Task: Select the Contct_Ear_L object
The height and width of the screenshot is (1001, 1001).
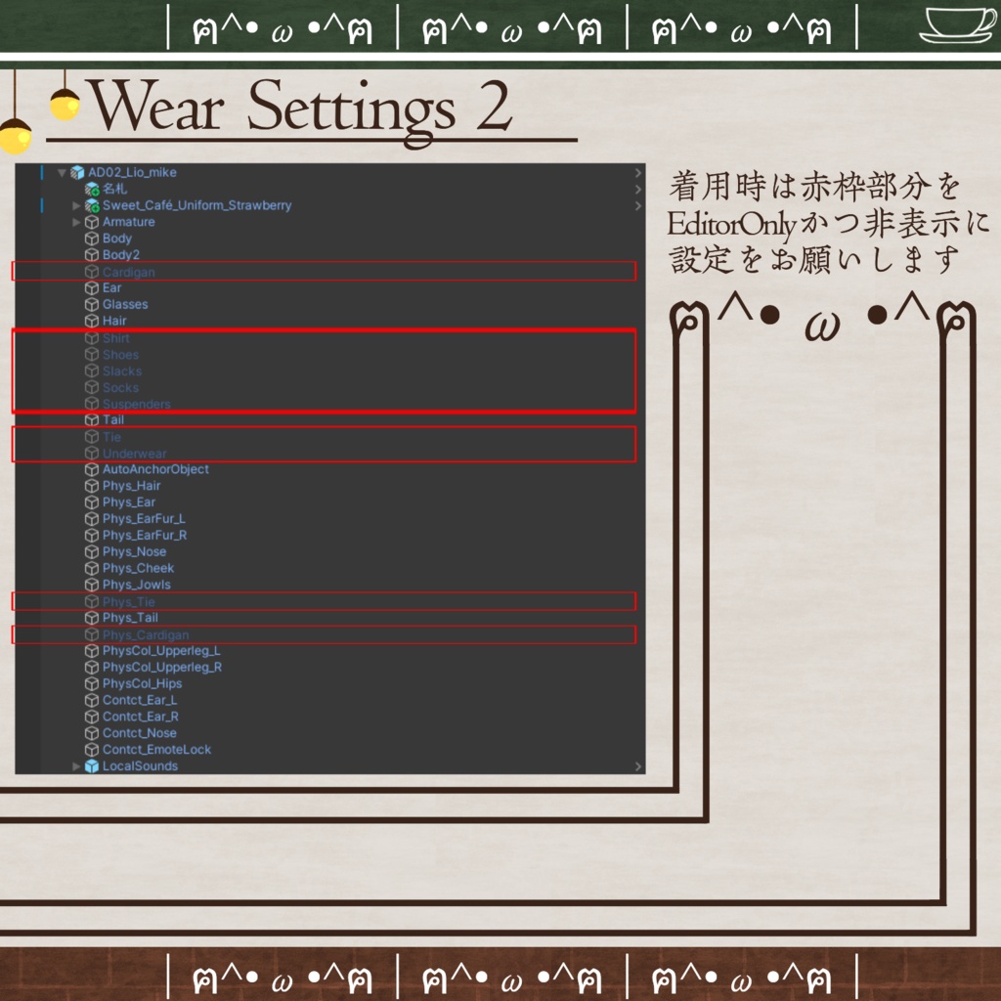Action: [x=140, y=700]
